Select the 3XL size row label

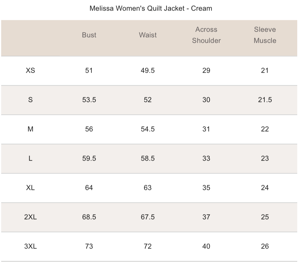pos(30,246)
